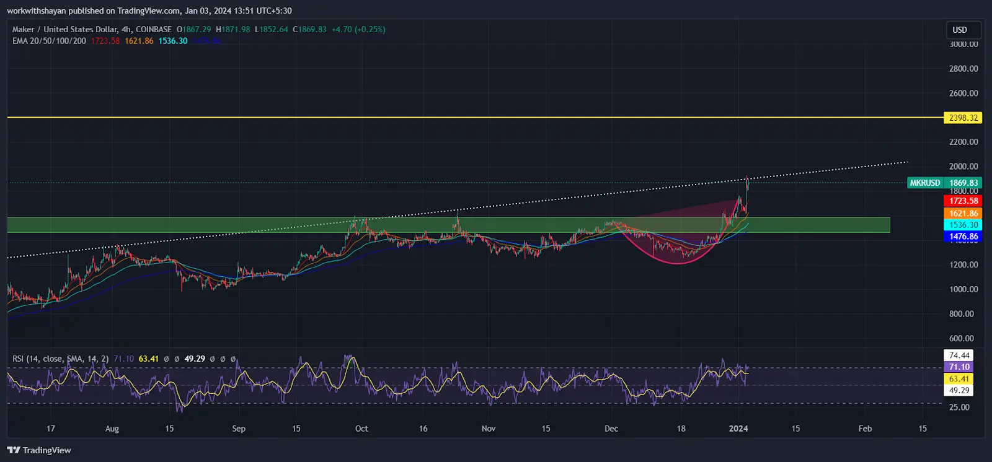
Task: Click the MKRUSD symbol price tag
Action: (x=924, y=183)
